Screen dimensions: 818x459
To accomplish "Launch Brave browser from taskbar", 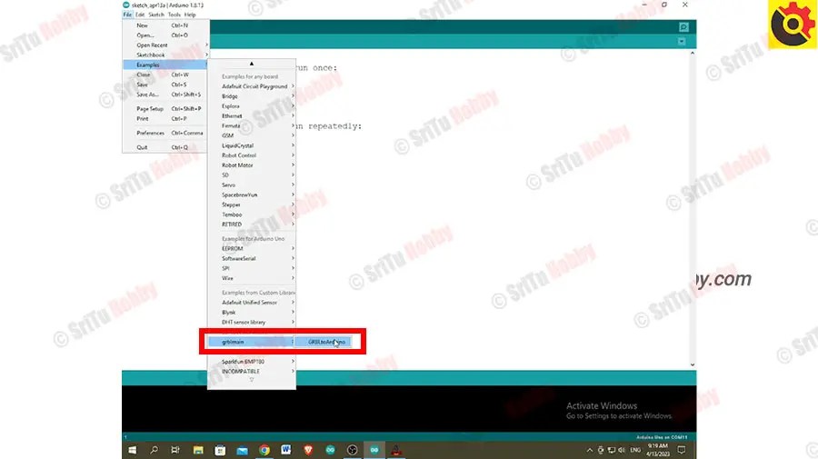I will pos(308,450).
